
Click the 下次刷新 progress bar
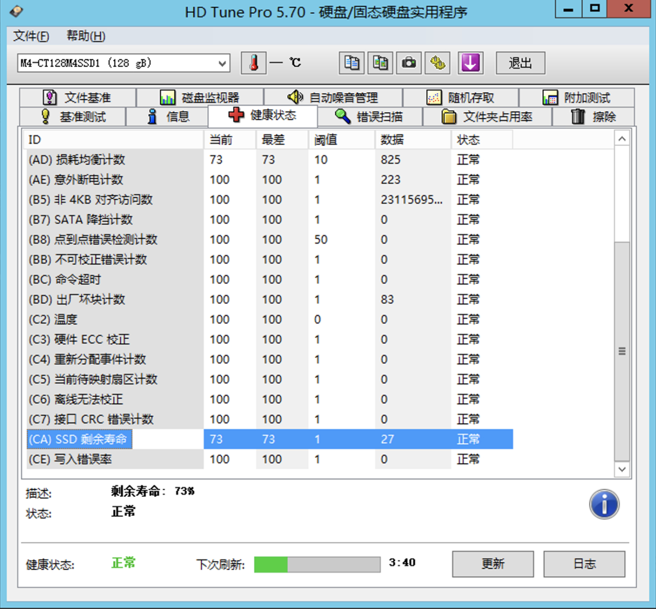[x=317, y=564]
